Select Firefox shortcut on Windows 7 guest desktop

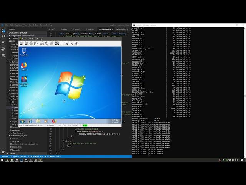pos(24,66)
